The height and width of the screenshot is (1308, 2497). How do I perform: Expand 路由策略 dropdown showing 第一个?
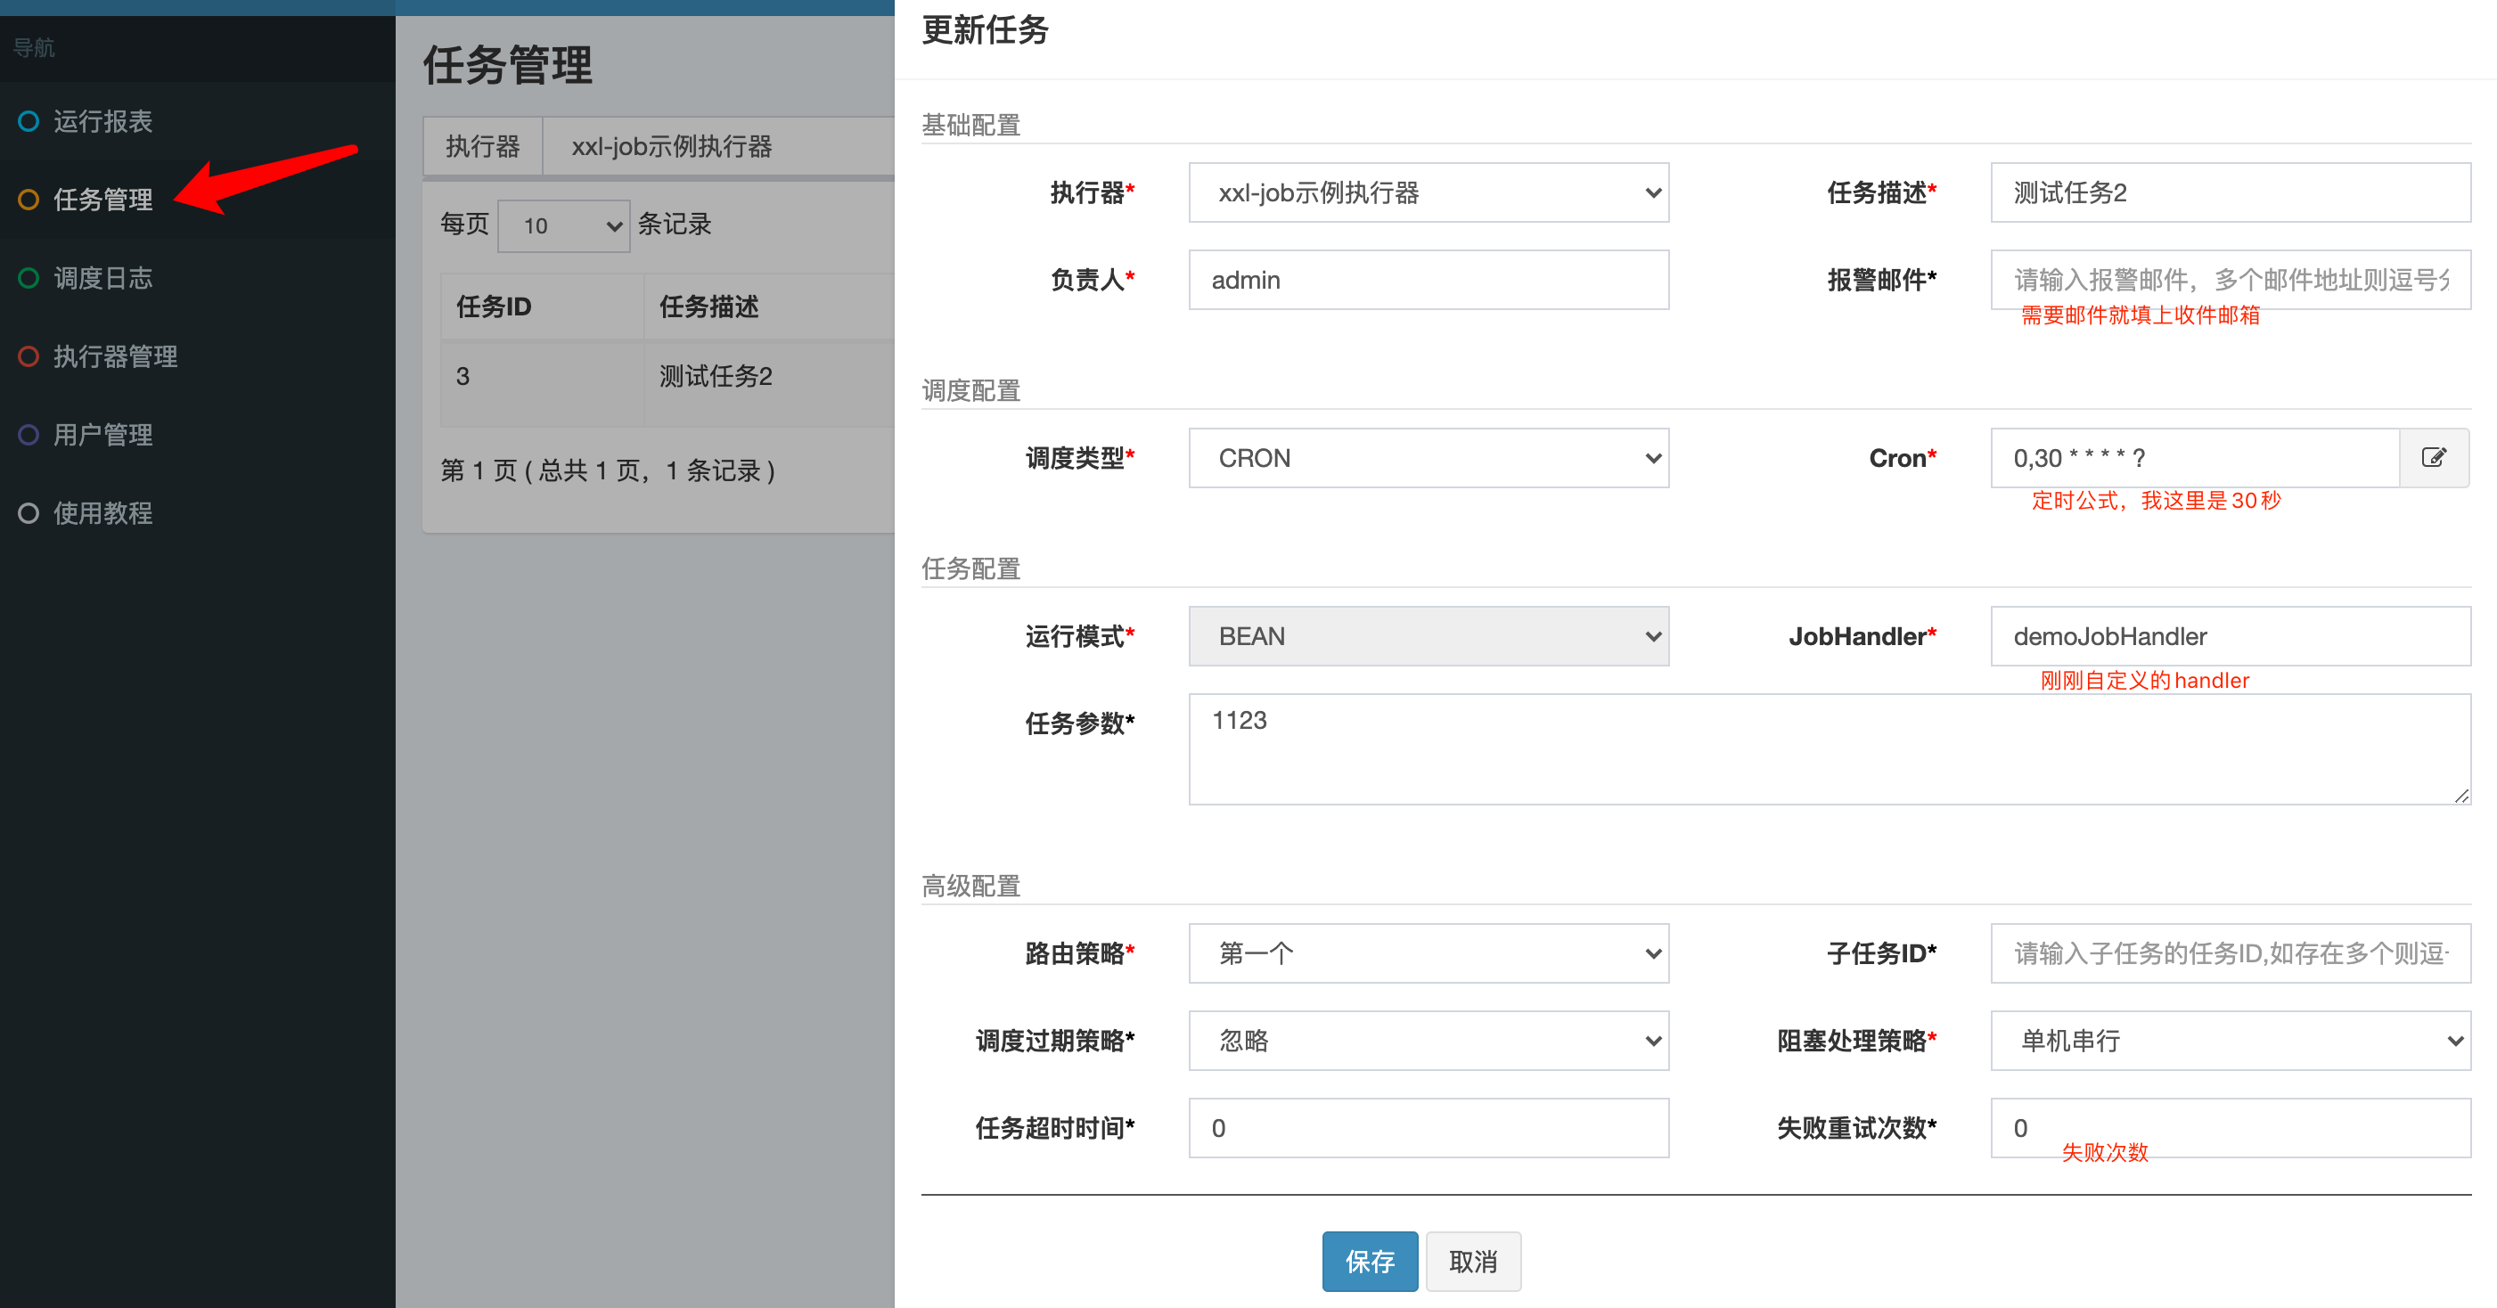coord(1429,953)
